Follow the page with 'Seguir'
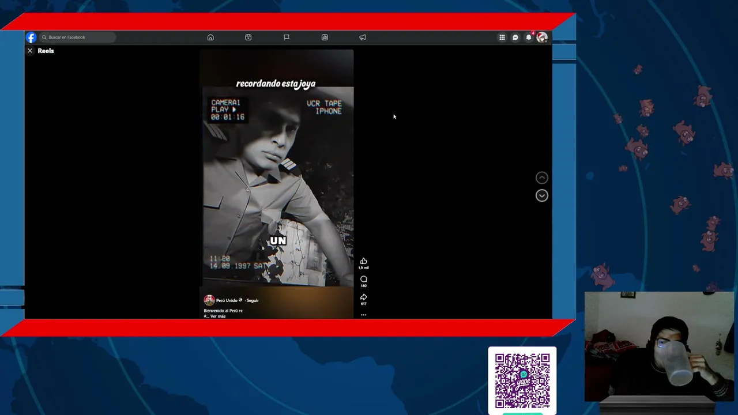 (253, 300)
